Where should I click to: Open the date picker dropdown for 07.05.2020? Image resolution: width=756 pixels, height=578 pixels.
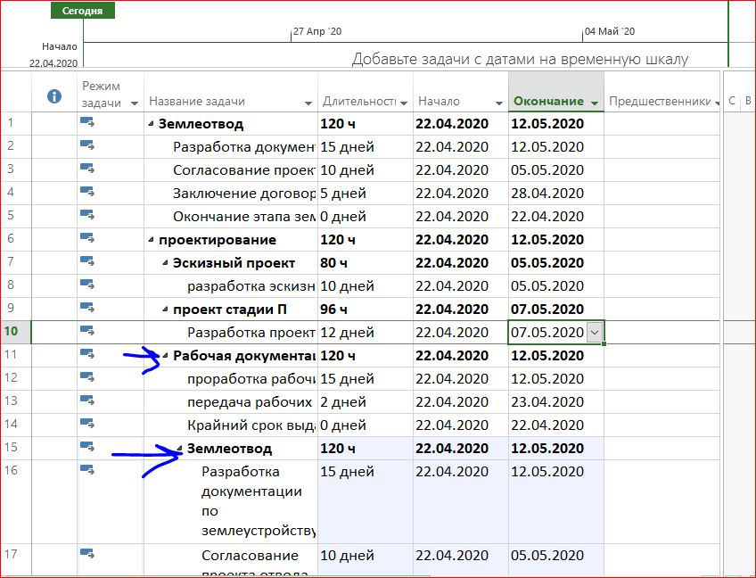(595, 333)
